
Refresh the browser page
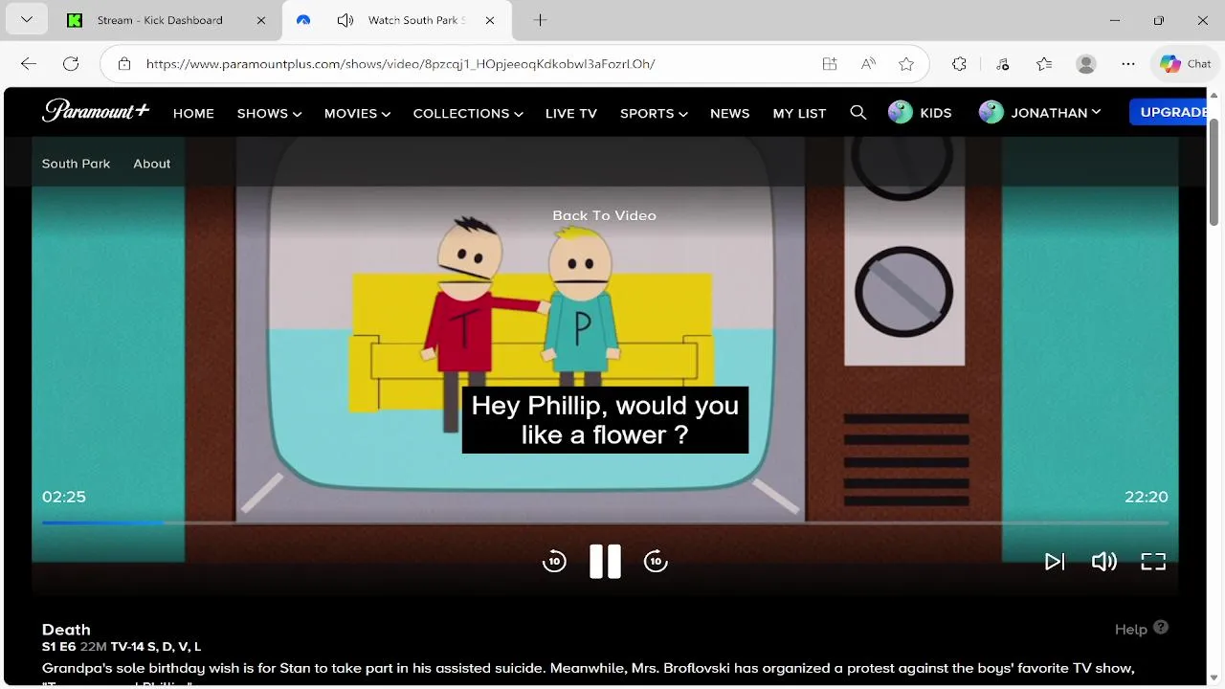tap(71, 64)
